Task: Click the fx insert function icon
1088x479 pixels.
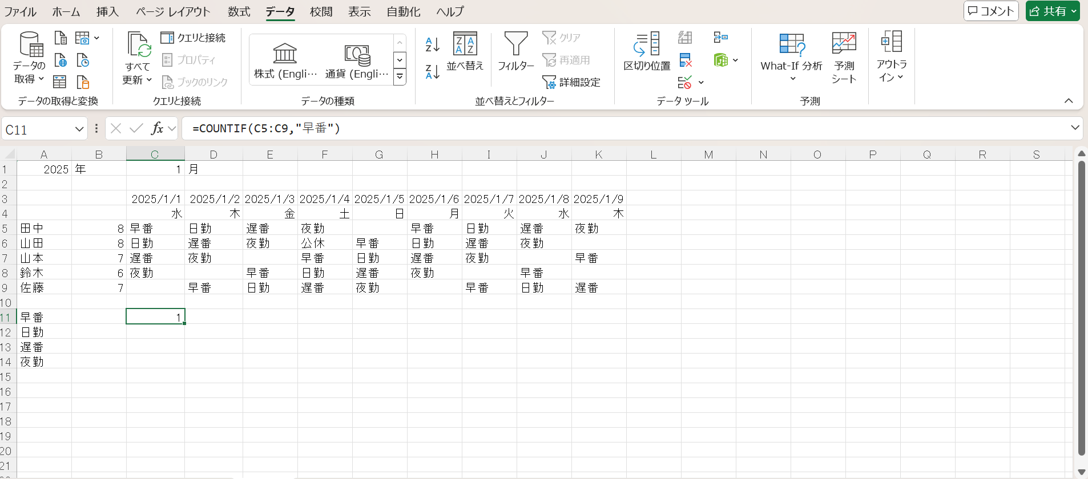Action: [157, 128]
